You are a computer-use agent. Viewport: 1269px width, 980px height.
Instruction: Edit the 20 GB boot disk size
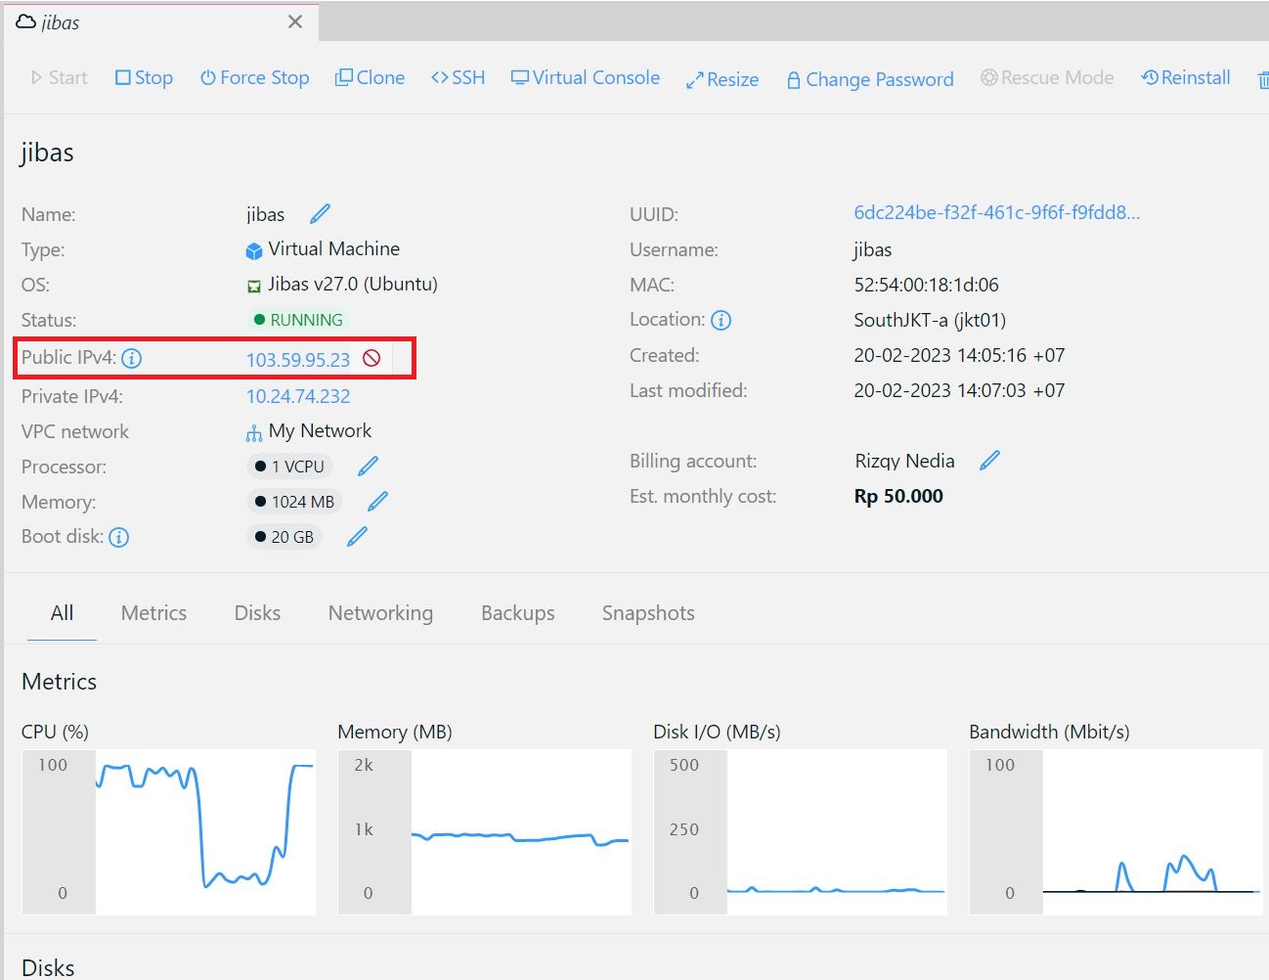[356, 535]
